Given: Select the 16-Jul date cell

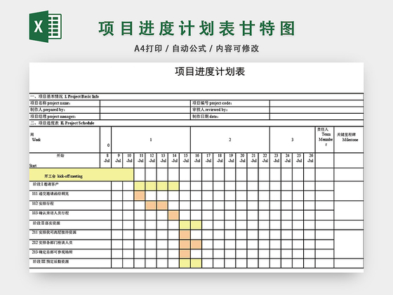Looking at the screenshot, I should click(197, 160).
